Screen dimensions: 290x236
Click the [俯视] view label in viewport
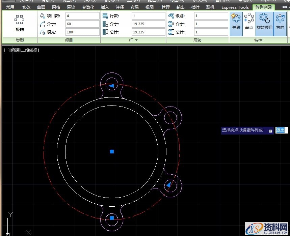(x=15, y=50)
